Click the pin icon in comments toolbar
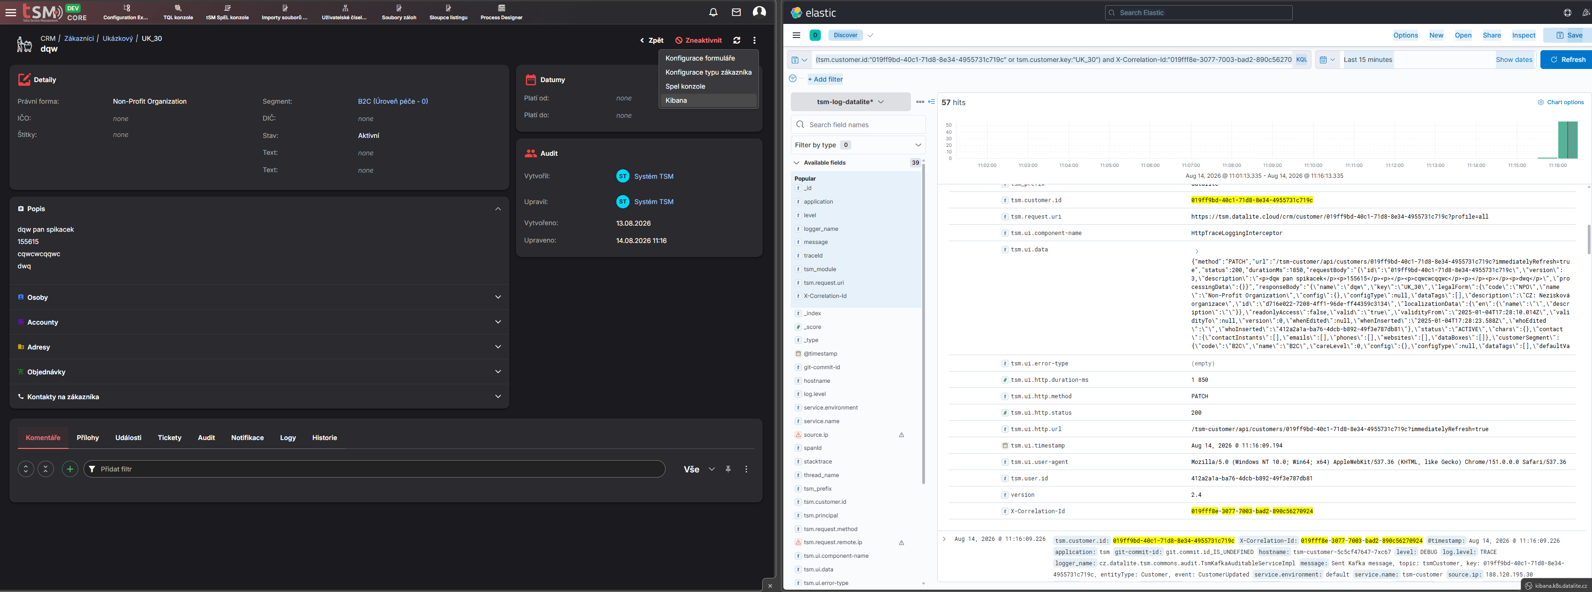1592x592 pixels. click(x=728, y=469)
